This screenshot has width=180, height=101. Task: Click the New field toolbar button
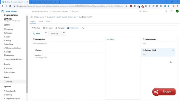(x=36, y=28)
